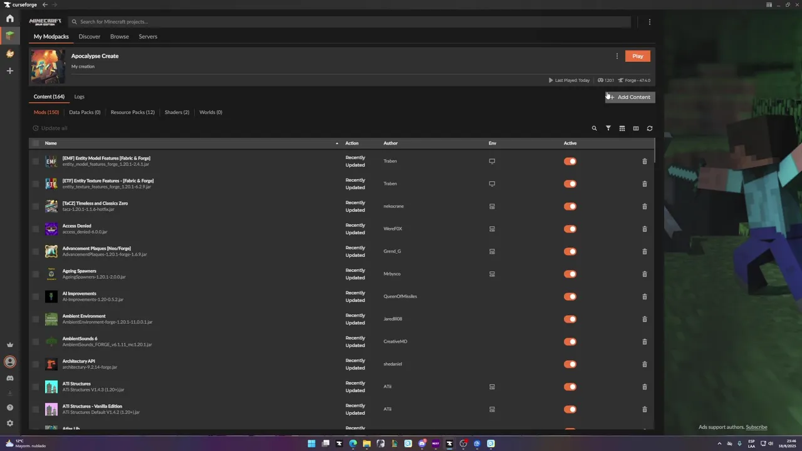
Task: Delete ATi Structures - Vanilla Edition trash icon
Action: [644, 409]
